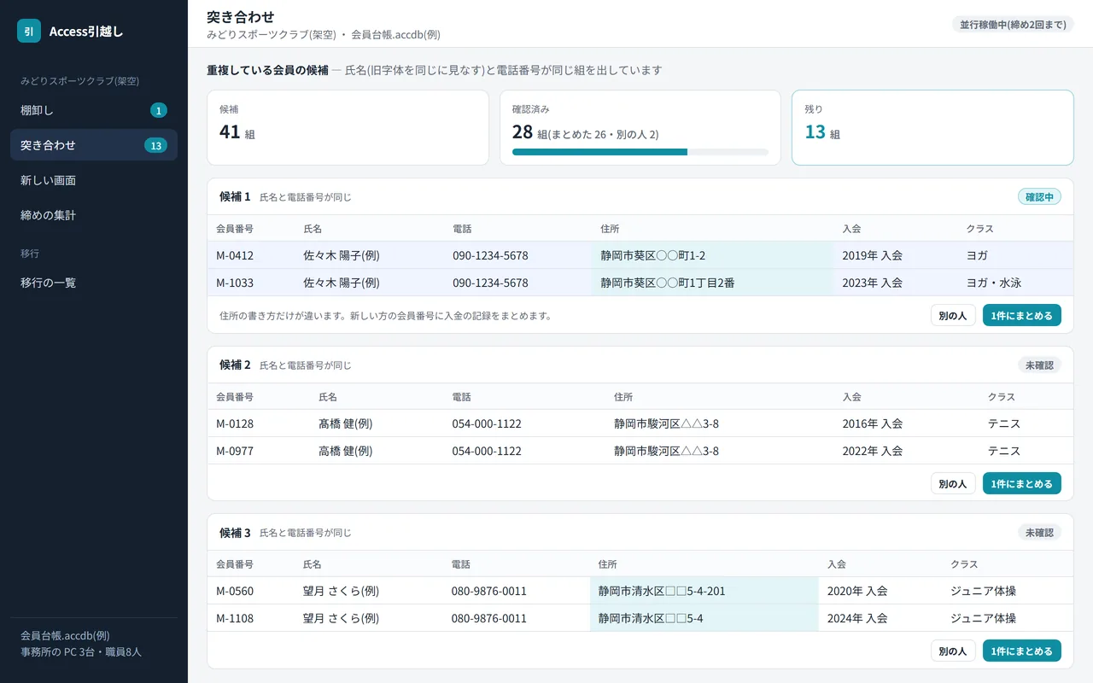Click 2016年 入会 cell
This screenshot has width=1093, height=683.
tap(872, 423)
